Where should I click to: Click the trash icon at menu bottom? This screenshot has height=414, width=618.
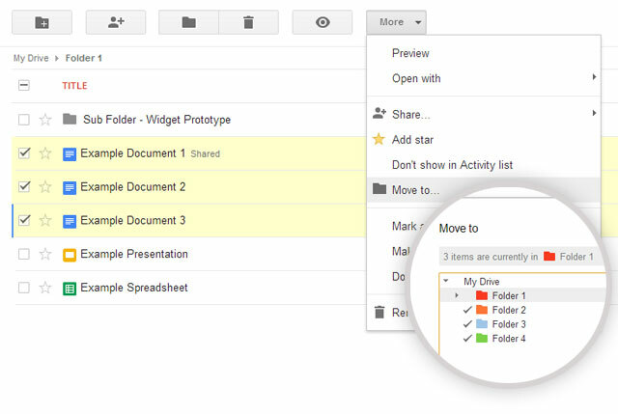379,312
